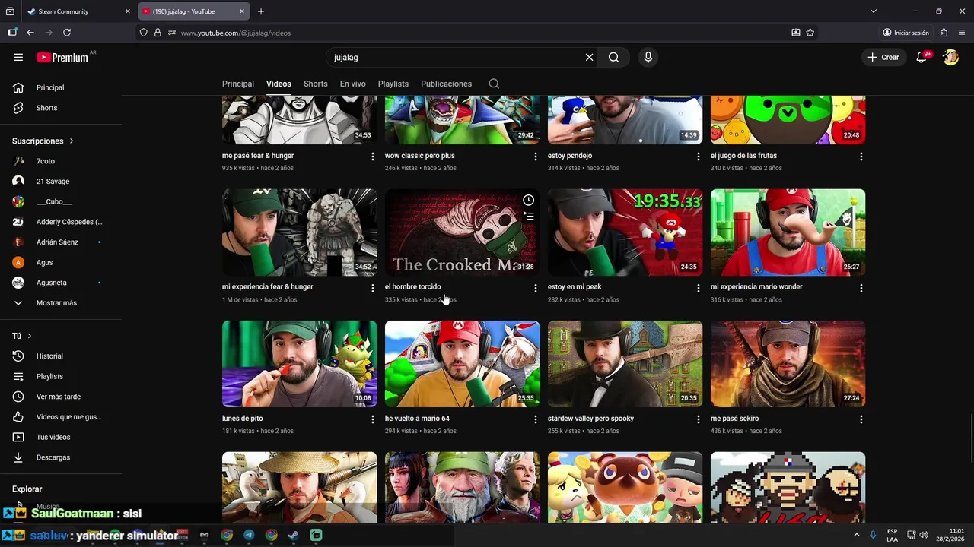Open the Steam icon in taskbar

click(293, 535)
